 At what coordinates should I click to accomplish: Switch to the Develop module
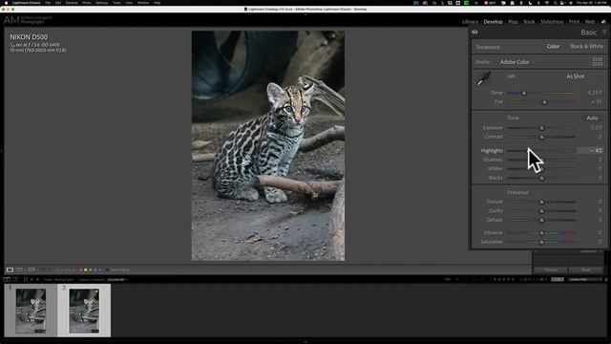click(493, 22)
